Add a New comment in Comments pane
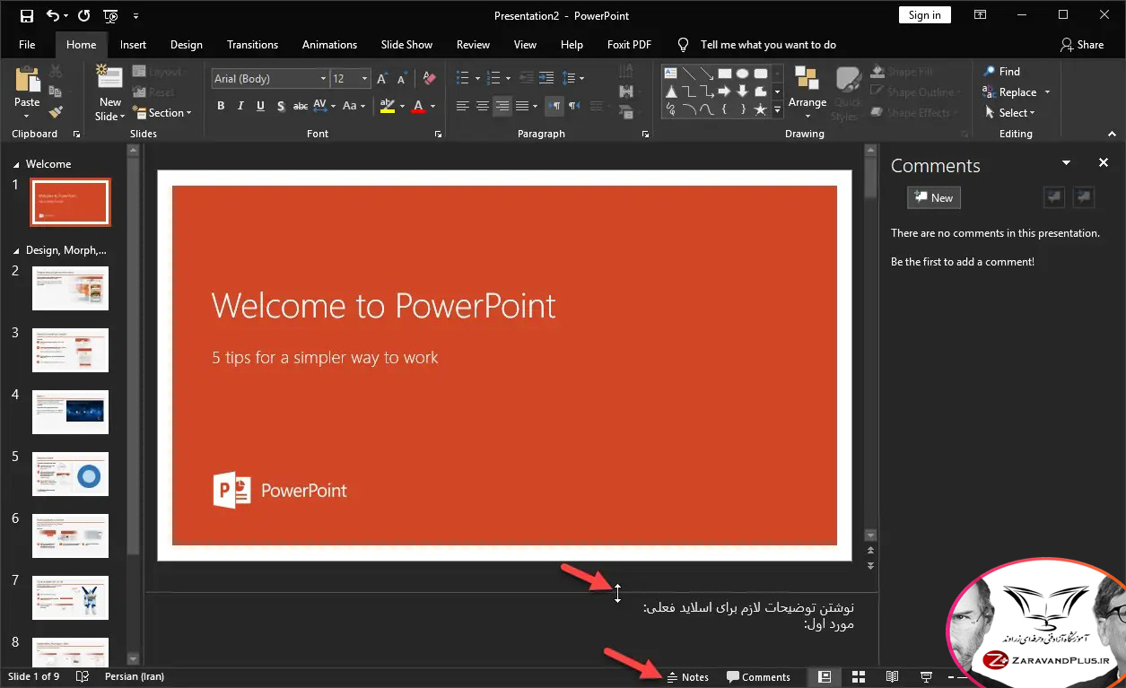Image resolution: width=1126 pixels, height=688 pixels. tap(934, 198)
